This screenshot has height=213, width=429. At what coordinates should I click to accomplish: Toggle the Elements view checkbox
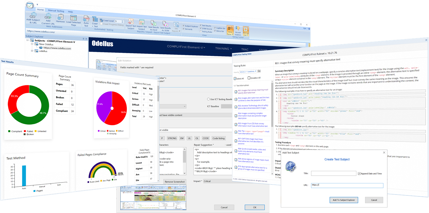[183, 29]
